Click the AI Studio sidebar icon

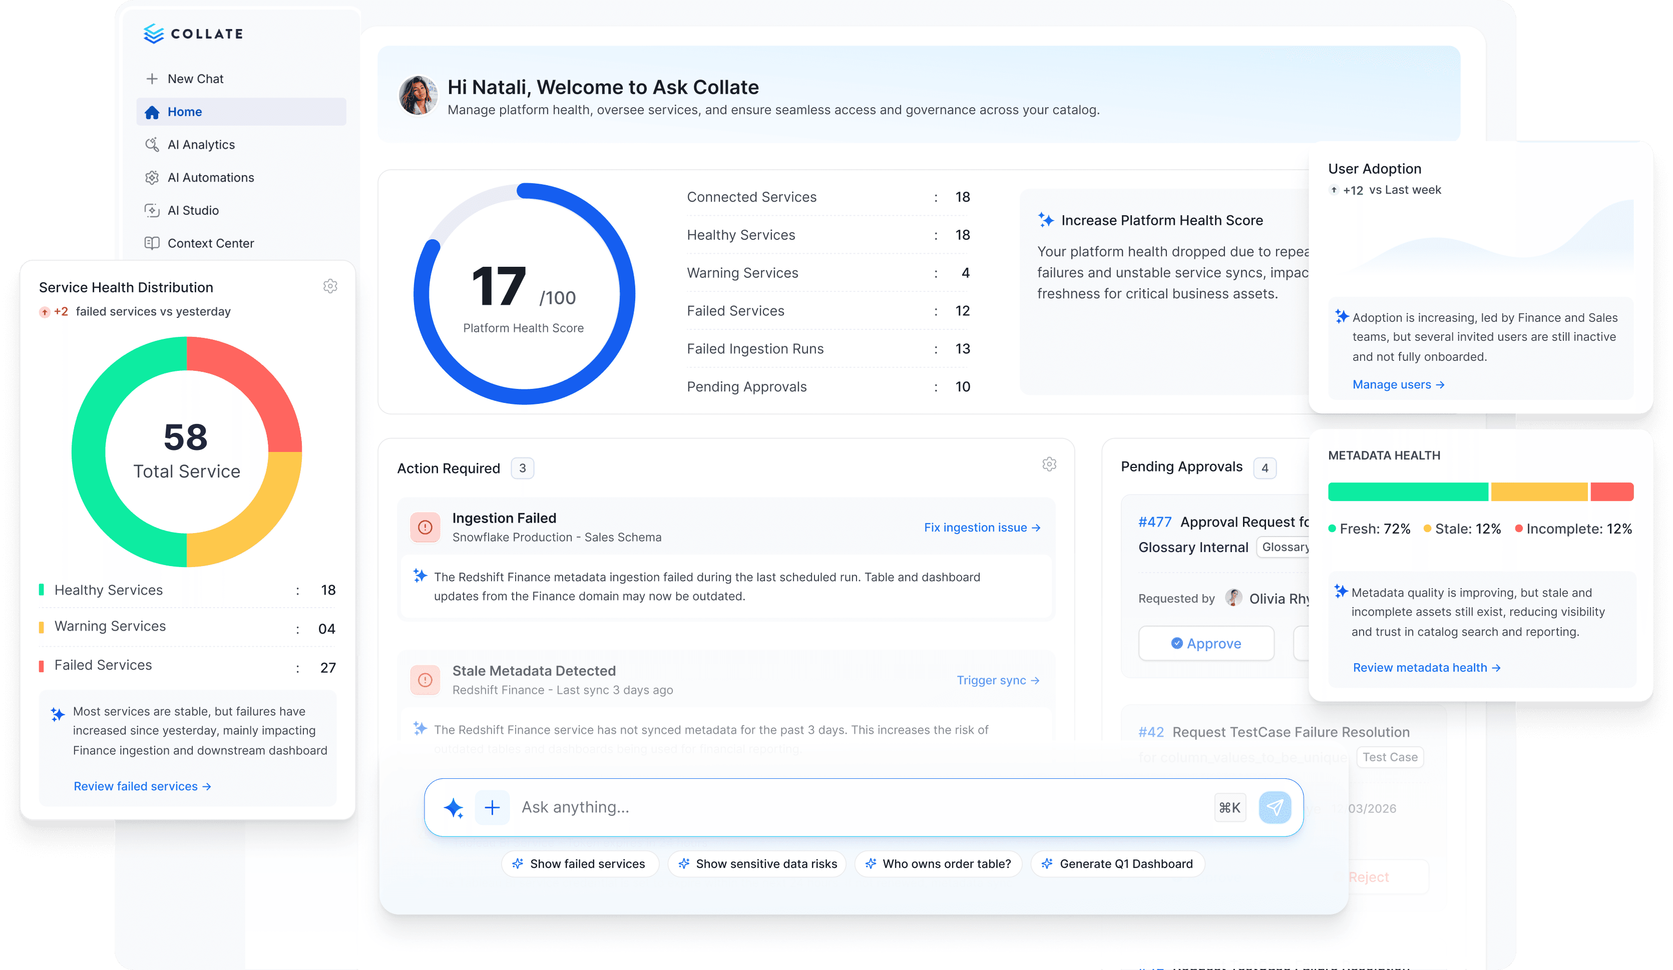[x=152, y=210]
